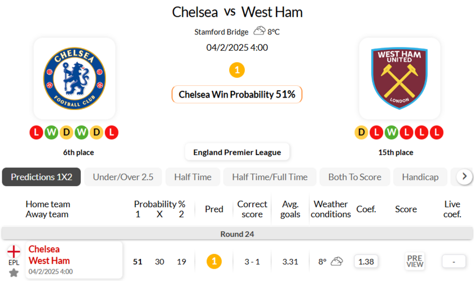Switch to the Under/Over 2.5 tab
The image size is (474, 281).
(x=123, y=177)
